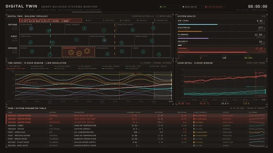Toggle the Electrical layer in topology legend
The height and width of the screenshot is (153, 273).
tap(109, 20)
